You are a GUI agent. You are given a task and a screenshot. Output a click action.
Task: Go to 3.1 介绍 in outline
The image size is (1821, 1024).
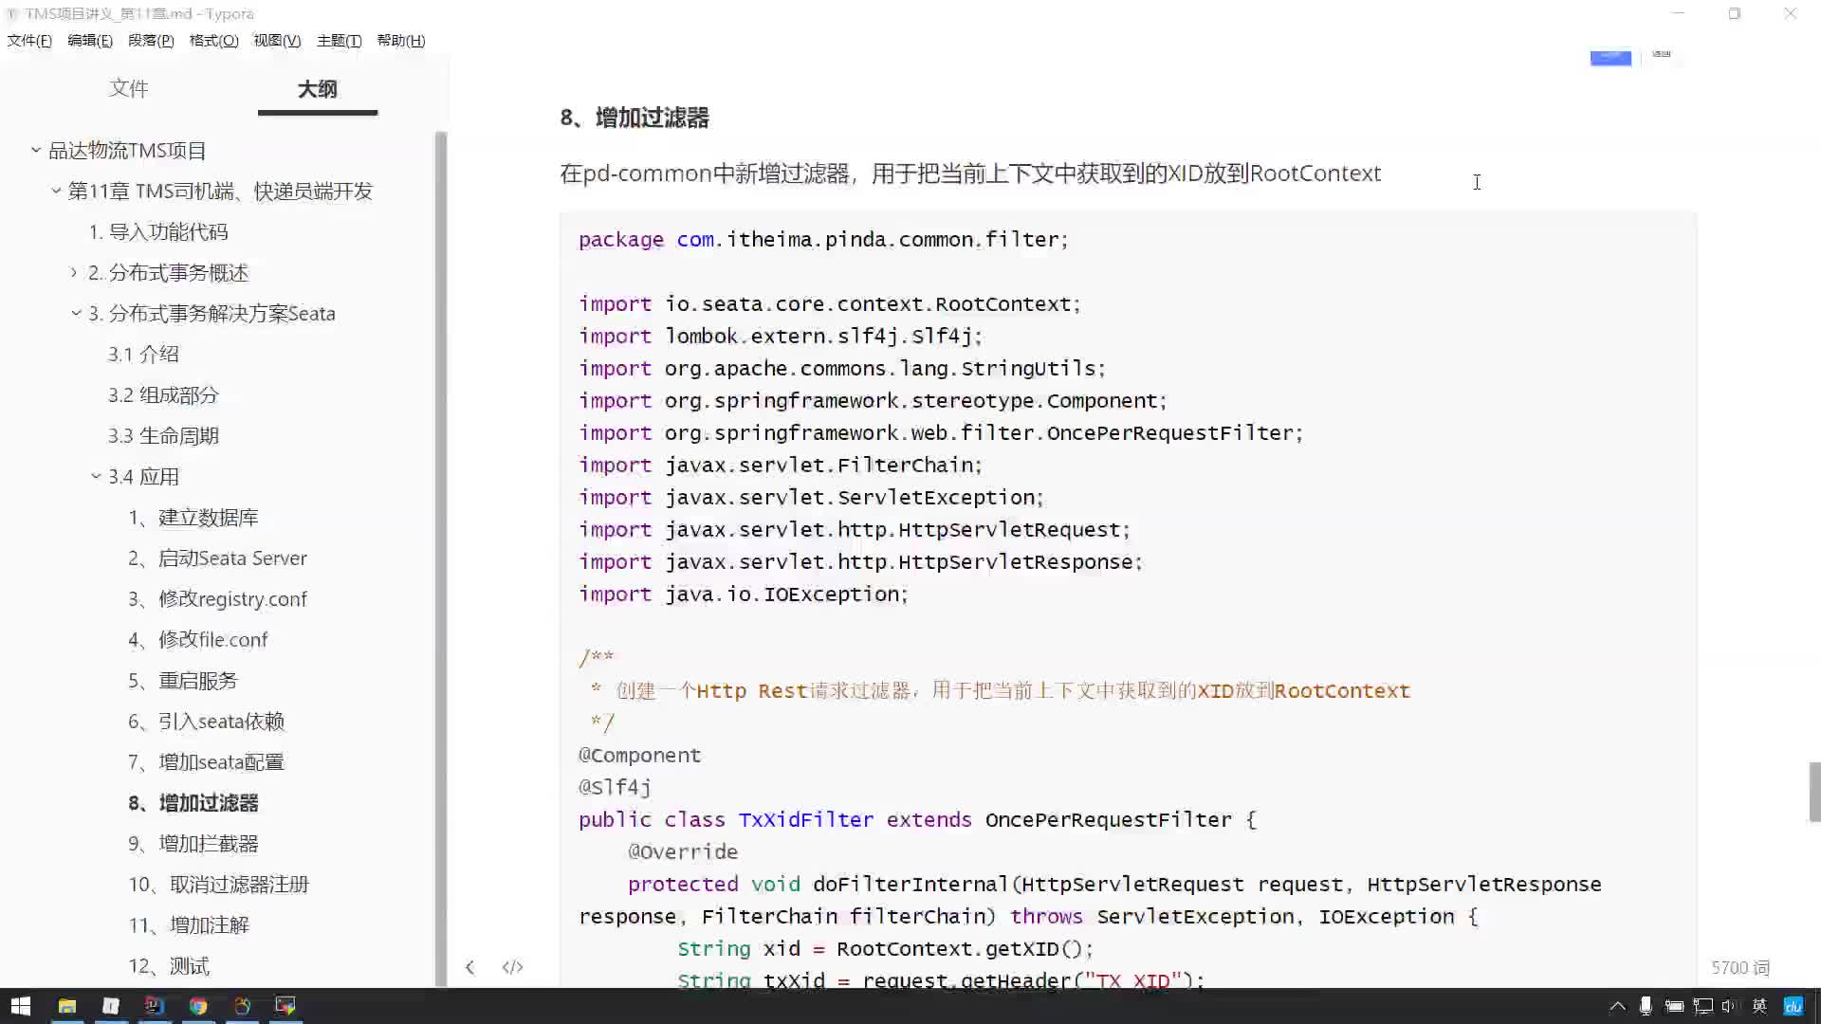click(143, 354)
